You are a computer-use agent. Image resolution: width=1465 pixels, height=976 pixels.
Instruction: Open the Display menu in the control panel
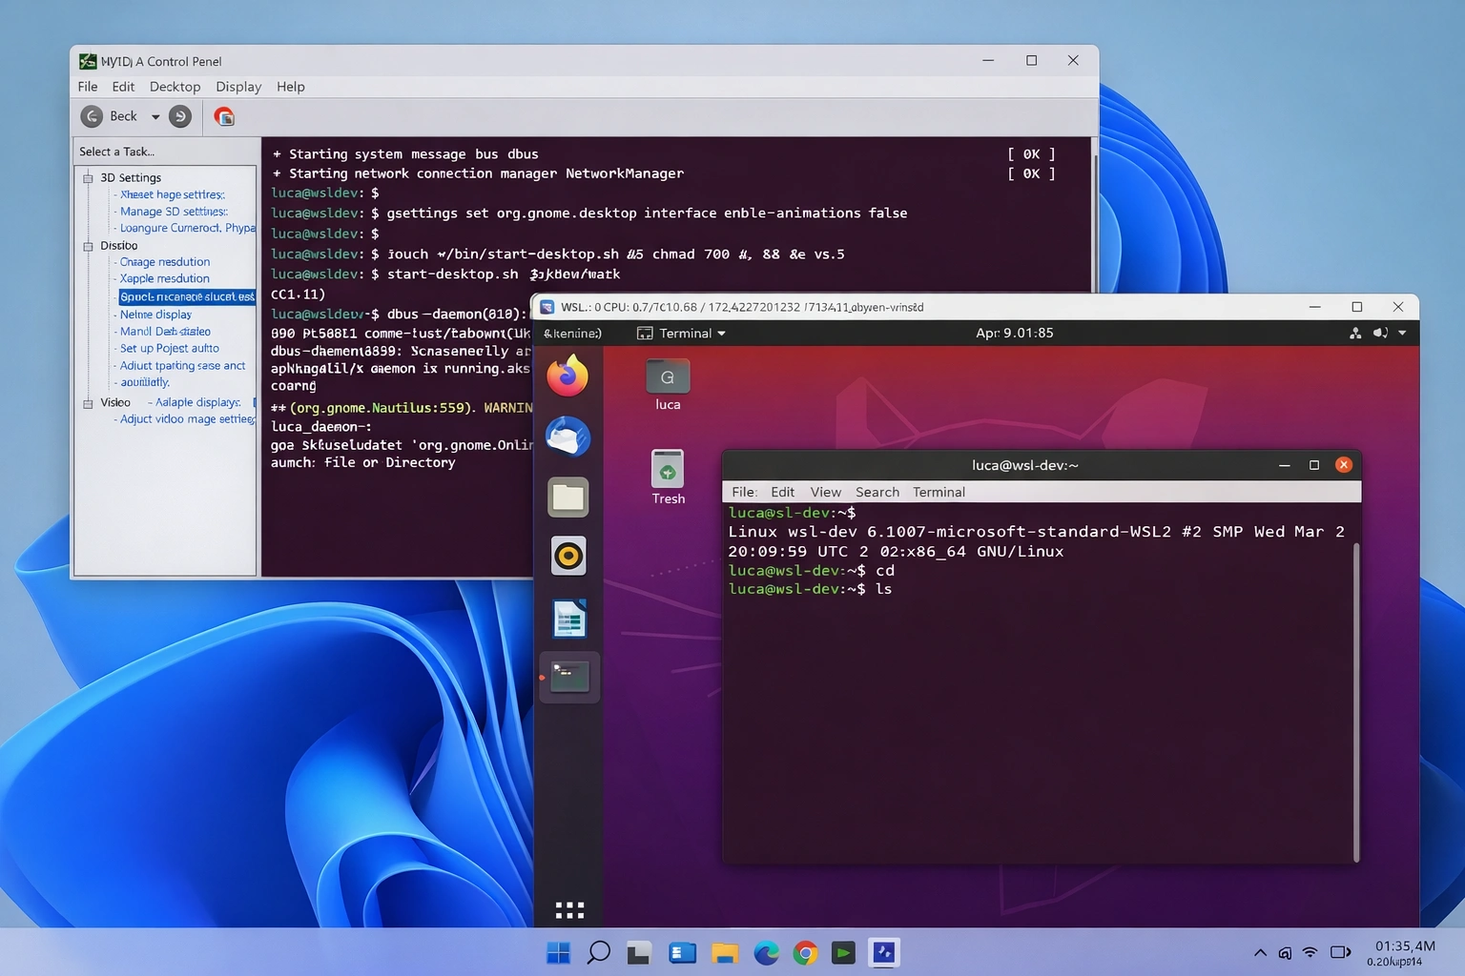(237, 86)
